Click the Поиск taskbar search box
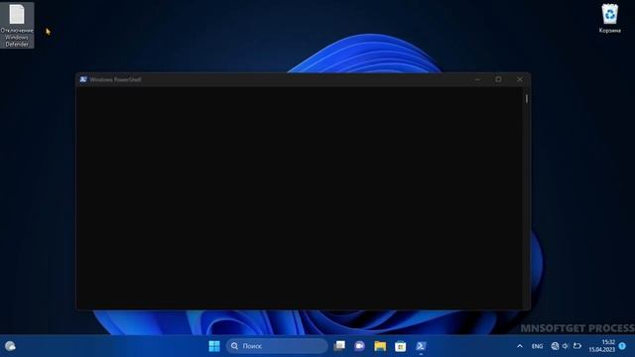635x357 pixels. pyautogui.click(x=277, y=346)
